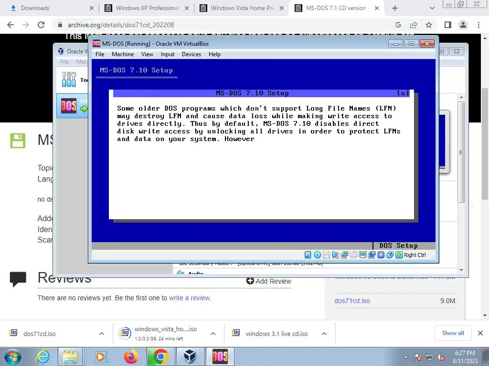Image resolution: width=489 pixels, height=366 pixels.
Task: Expand options for windows 3.1 live cd.iso download
Action: 324,334
